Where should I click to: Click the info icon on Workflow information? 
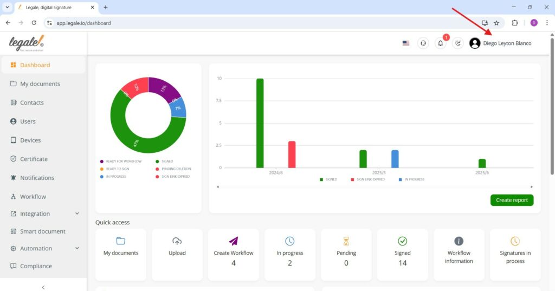(459, 241)
